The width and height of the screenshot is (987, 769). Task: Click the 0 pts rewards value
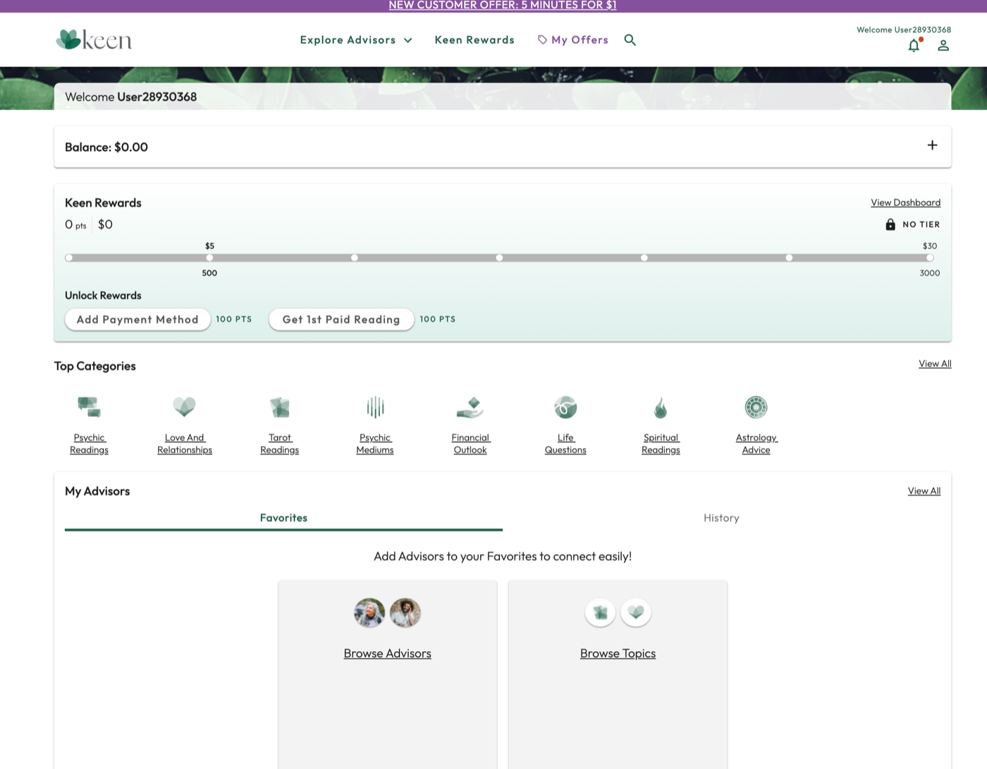[x=75, y=224]
